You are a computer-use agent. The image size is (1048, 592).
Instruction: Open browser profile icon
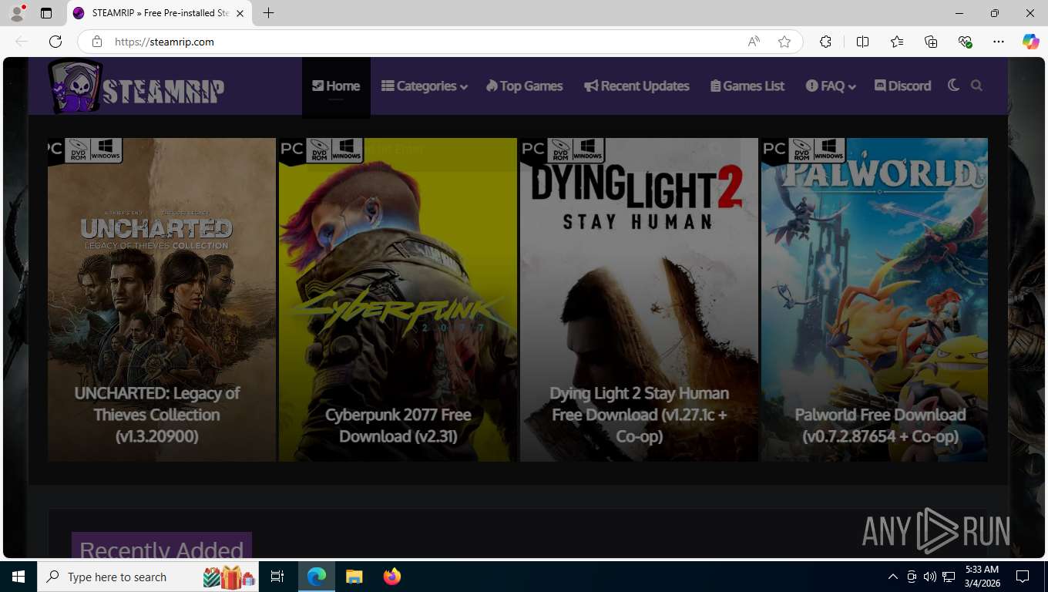(x=17, y=13)
